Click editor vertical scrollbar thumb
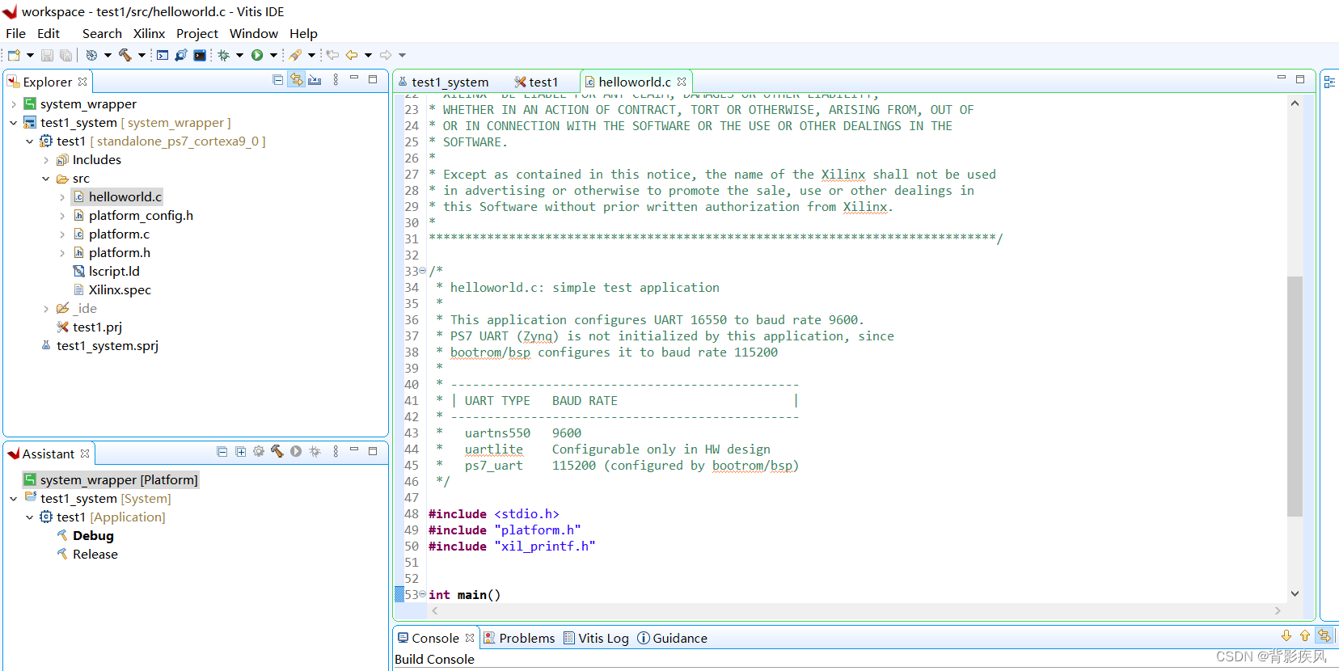Image resolution: width=1339 pixels, height=671 pixels. [x=1295, y=396]
